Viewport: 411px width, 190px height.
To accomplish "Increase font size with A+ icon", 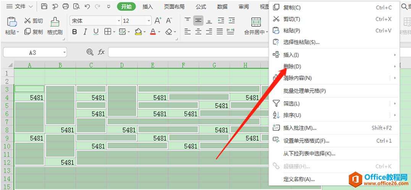I will click(x=158, y=21).
